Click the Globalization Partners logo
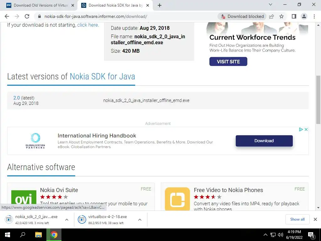This screenshot has height=241, width=321. (x=35, y=141)
